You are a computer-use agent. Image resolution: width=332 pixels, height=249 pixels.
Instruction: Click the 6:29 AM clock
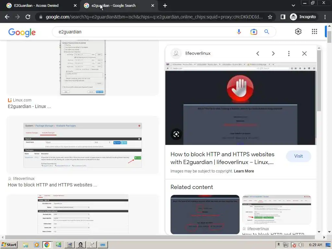315,245
